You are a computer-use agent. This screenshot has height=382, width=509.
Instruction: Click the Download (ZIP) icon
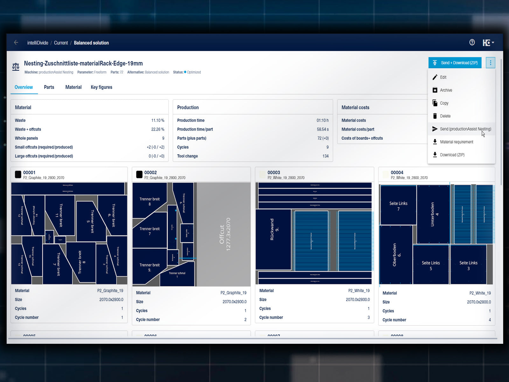pos(435,155)
